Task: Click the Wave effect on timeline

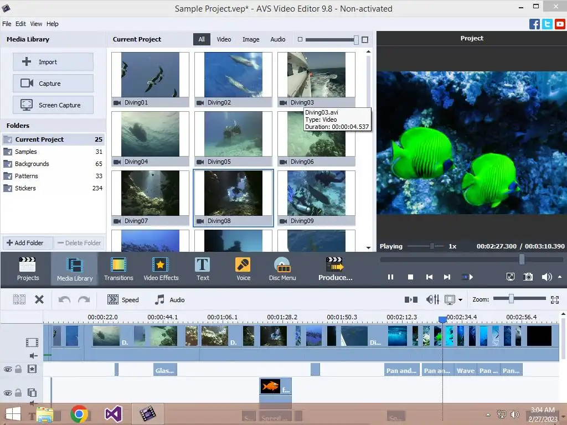Action: tap(465, 370)
